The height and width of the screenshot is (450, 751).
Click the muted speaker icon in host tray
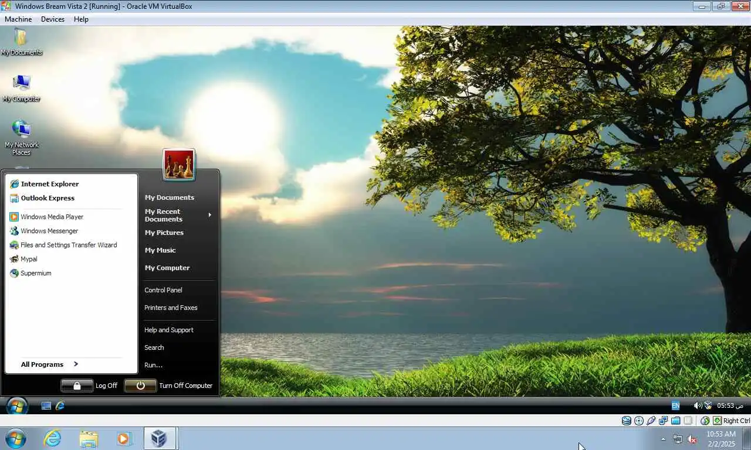tap(692, 439)
